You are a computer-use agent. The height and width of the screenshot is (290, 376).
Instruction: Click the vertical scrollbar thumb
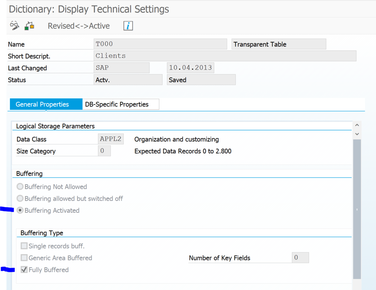[357, 209]
